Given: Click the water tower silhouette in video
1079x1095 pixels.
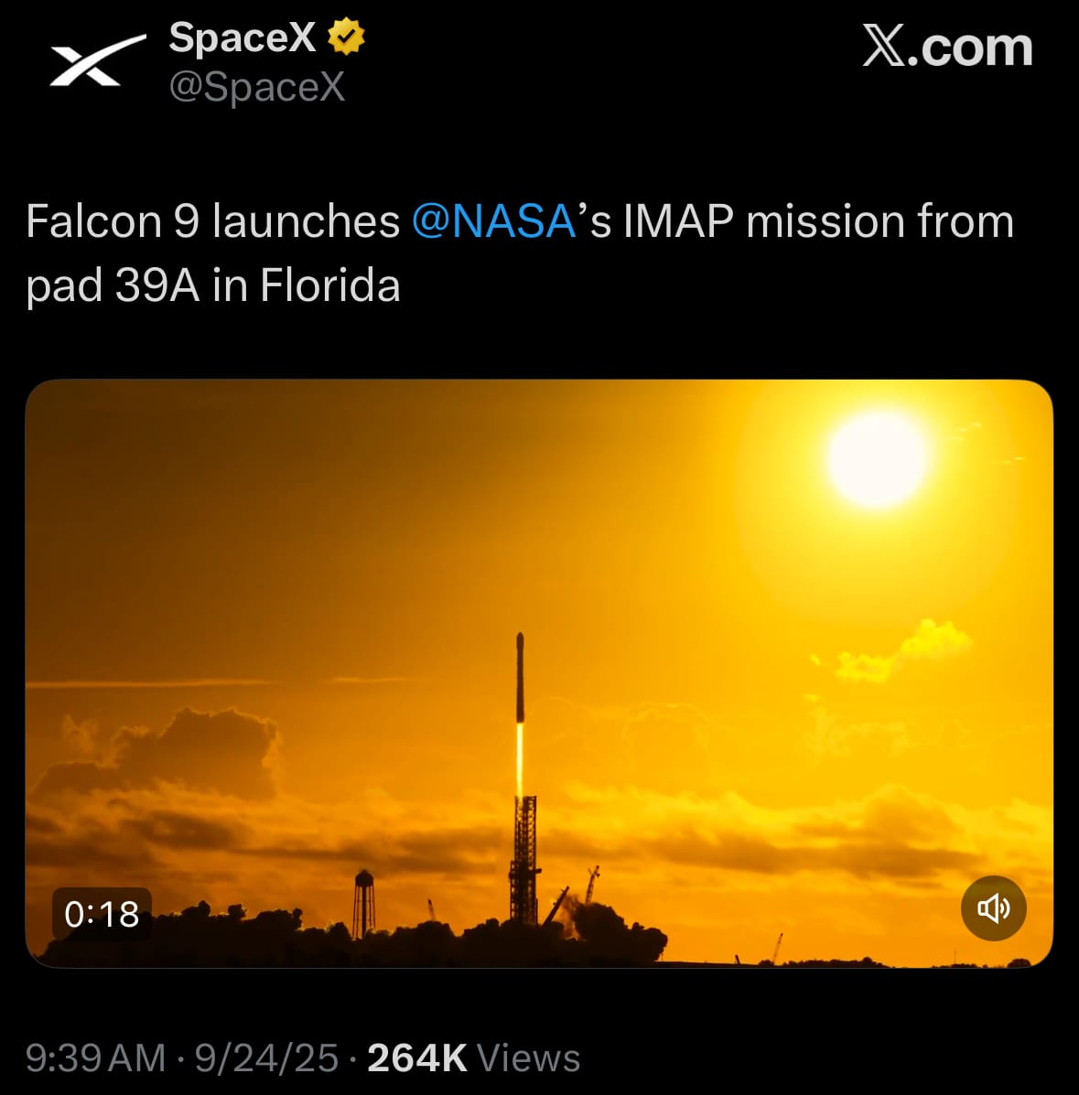Looking at the screenshot, I should 364,902.
